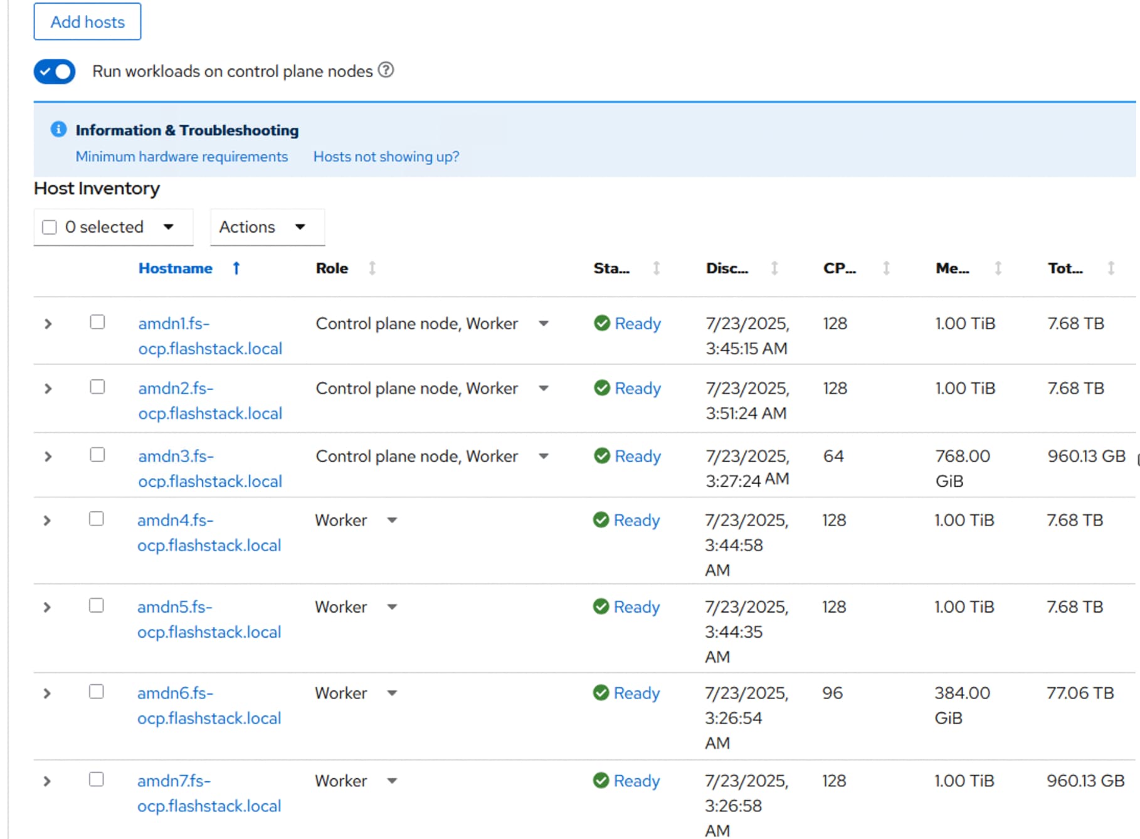Open Minimum hardware requirements link
This screenshot has width=1140, height=839.
(x=182, y=157)
